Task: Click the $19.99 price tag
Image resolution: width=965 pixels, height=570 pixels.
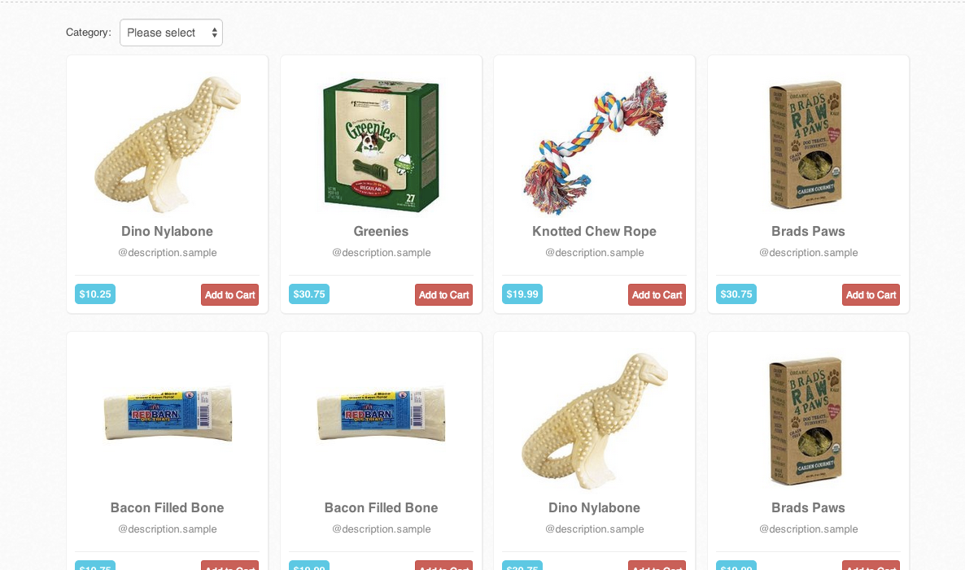Action: [522, 294]
